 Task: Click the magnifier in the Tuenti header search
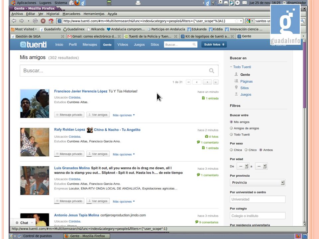point(194,44)
